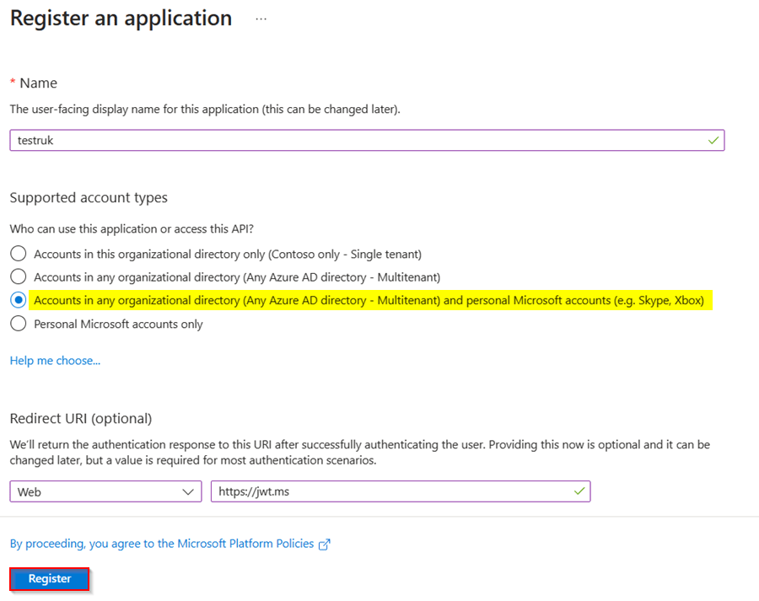Select the Multitenant accounts option
This screenshot has height=601, width=759.
coord(18,276)
